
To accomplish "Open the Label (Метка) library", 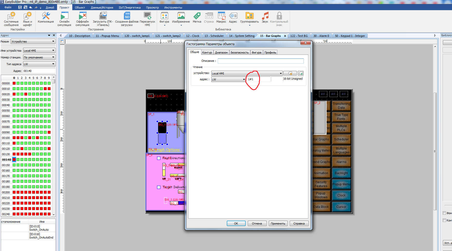I will click(x=197, y=18).
